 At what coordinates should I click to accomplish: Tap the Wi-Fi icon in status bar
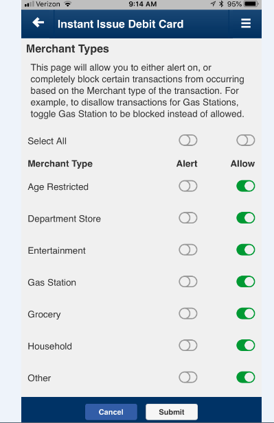pyautogui.click(x=67, y=4)
